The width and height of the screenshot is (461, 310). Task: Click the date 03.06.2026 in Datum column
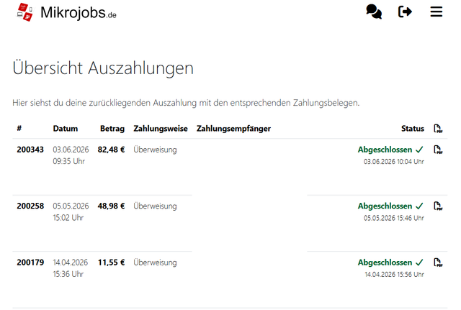71,150
